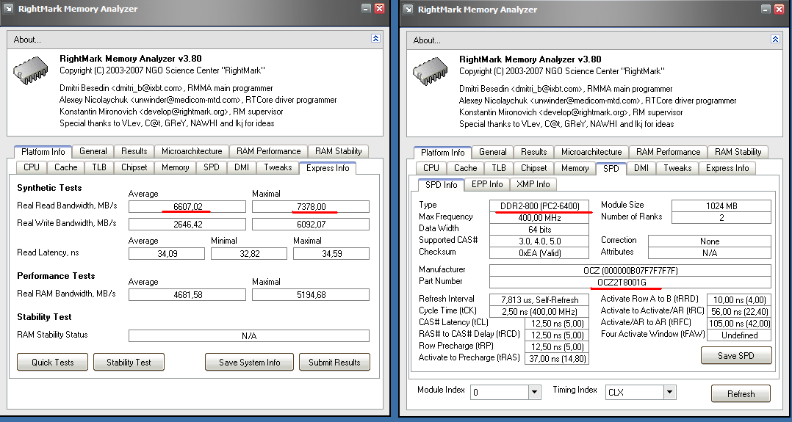The width and height of the screenshot is (792, 422).
Task: Close the left RightMark Memory Analyzer window
Action: coord(379,9)
